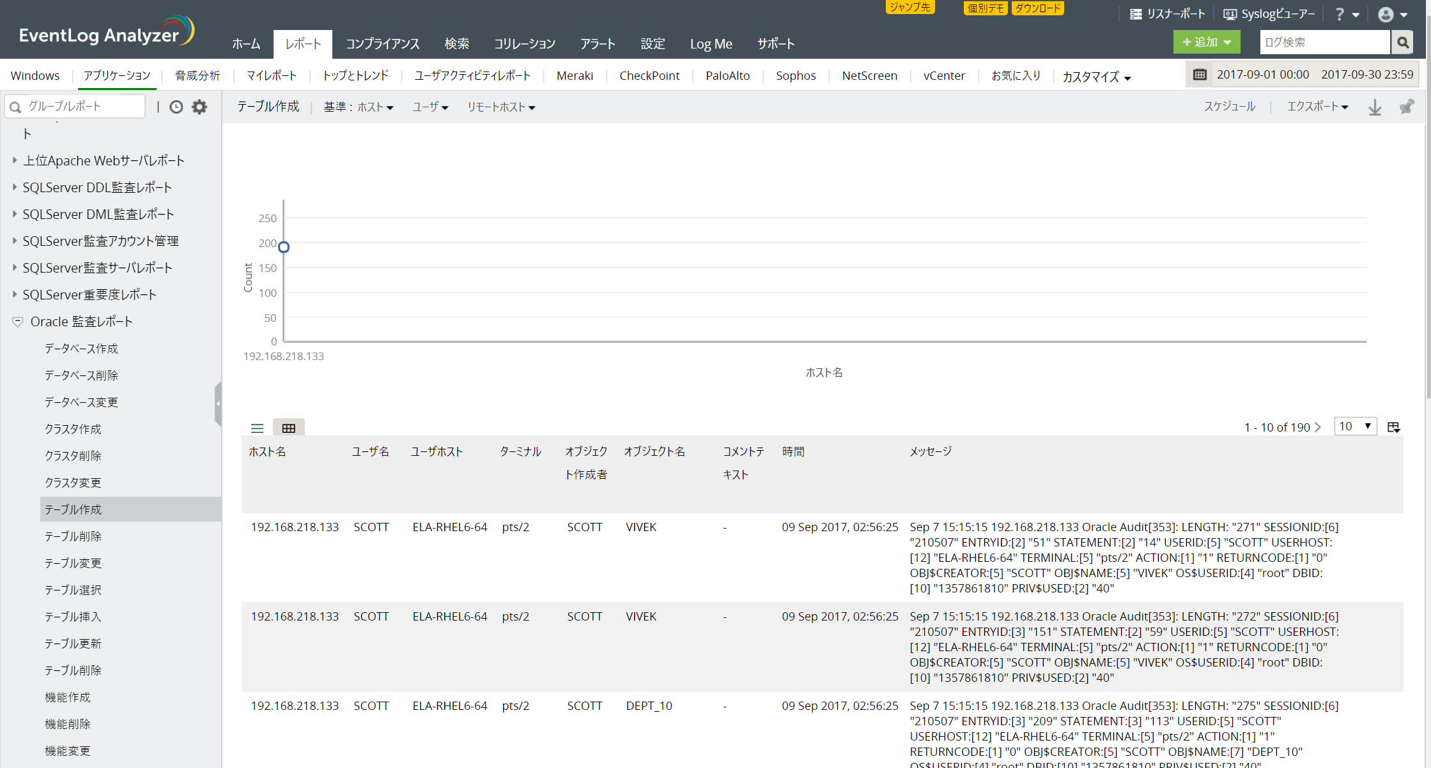Select the 脅威分析 sub-tab
Viewport: 1431px width, 768px height.
click(x=197, y=76)
